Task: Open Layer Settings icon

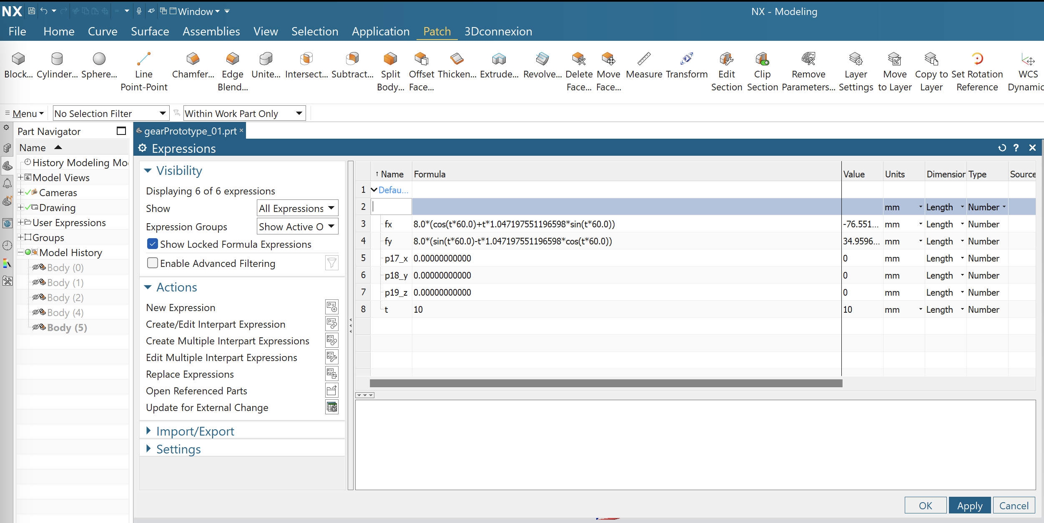Action: 856,59
